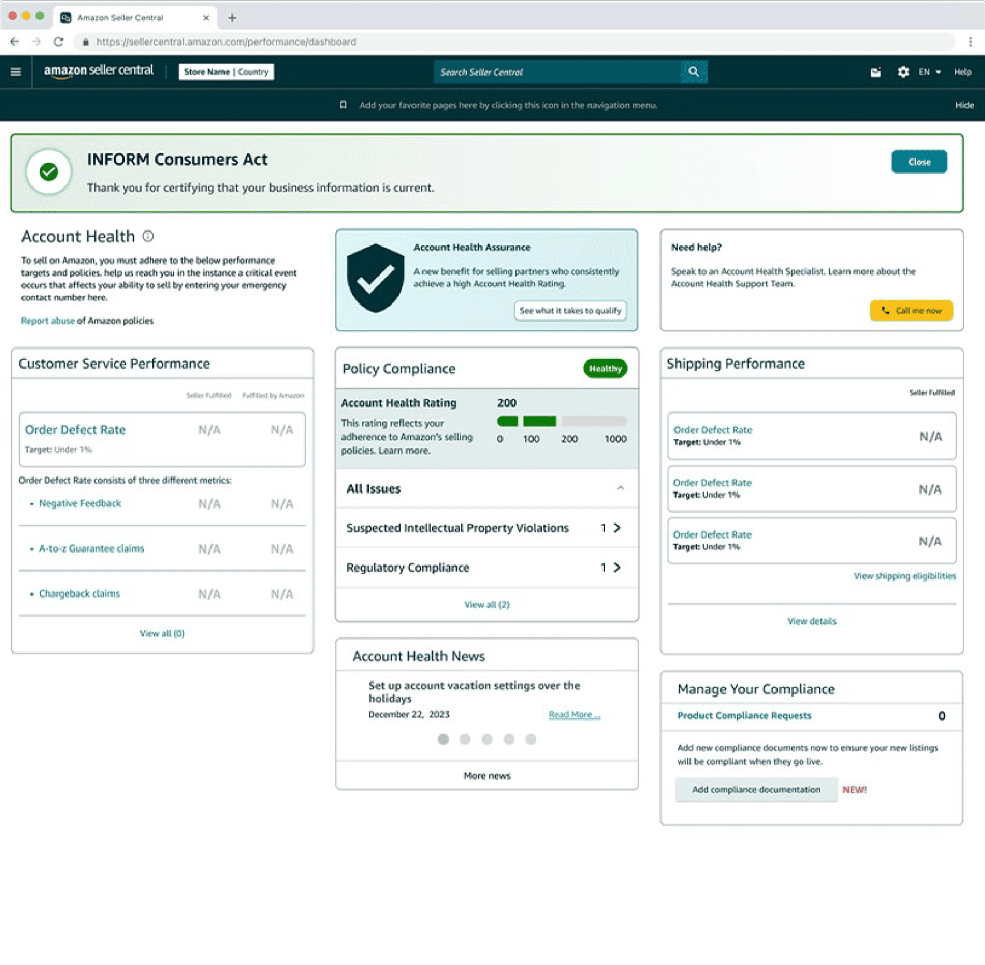
Task: Click the red NEW! label
Action: coord(854,790)
